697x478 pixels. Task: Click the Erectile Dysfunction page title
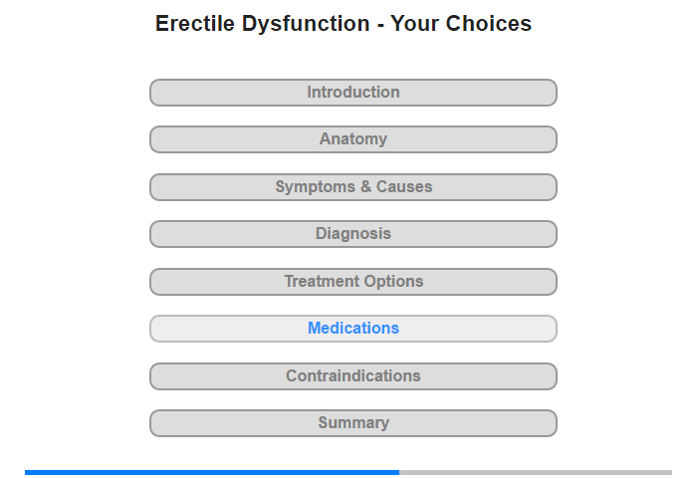[344, 24]
